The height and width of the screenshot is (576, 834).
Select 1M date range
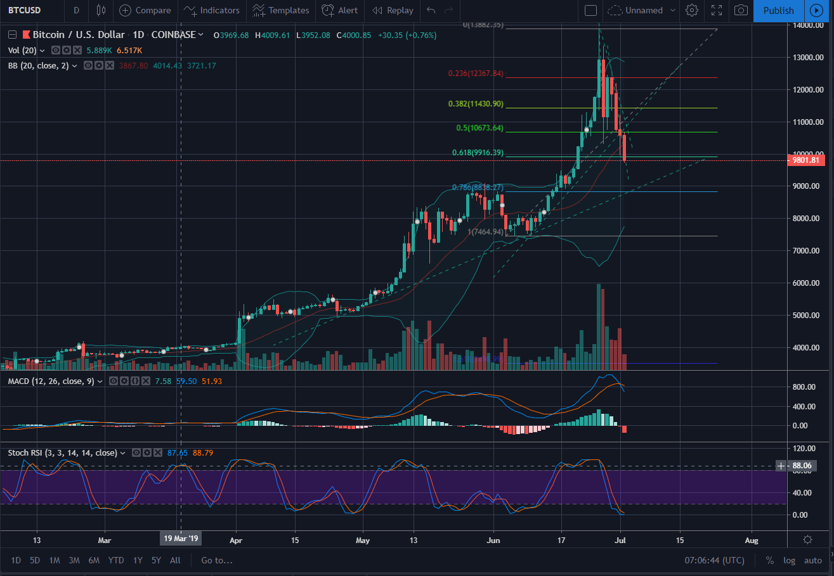point(55,560)
